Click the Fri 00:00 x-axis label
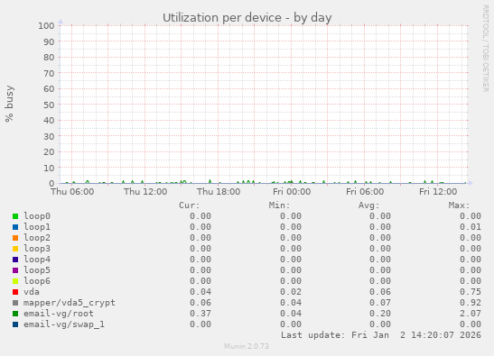Screen dimensions: 494x356 [292, 192]
